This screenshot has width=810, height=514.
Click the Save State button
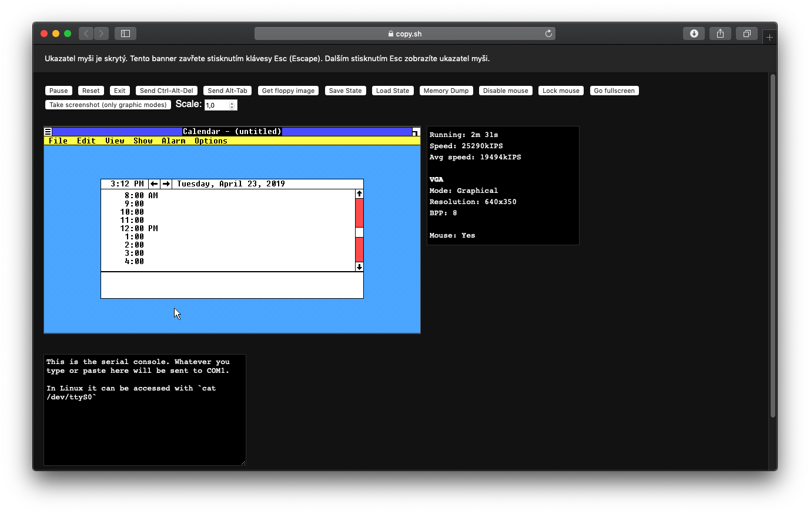click(x=346, y=91)
